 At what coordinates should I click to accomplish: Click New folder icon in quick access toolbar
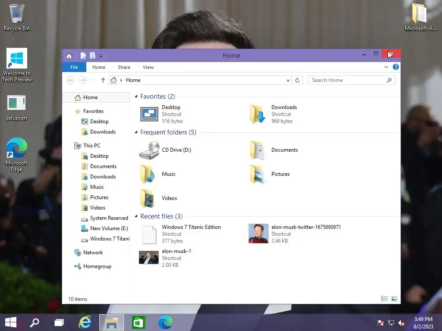[x=92, y=56]
